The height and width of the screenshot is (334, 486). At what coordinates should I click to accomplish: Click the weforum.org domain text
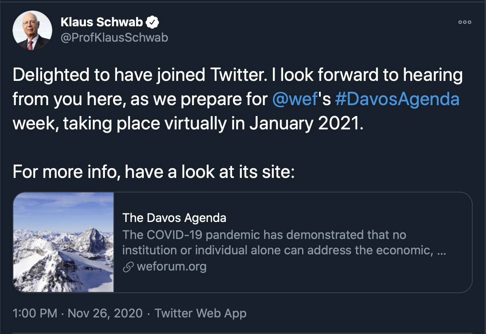(x=172, y=267)
